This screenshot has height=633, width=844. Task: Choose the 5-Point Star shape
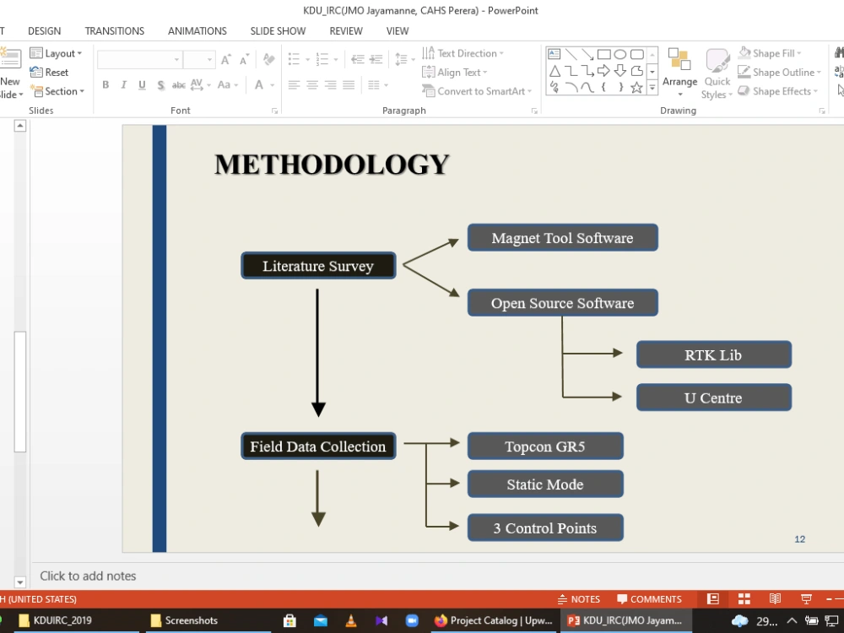coord(636,87)
